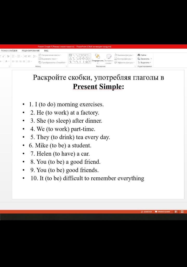Click the Найти find button
The height and width of the screenshot is (267, 187).
tap(142, 55)
